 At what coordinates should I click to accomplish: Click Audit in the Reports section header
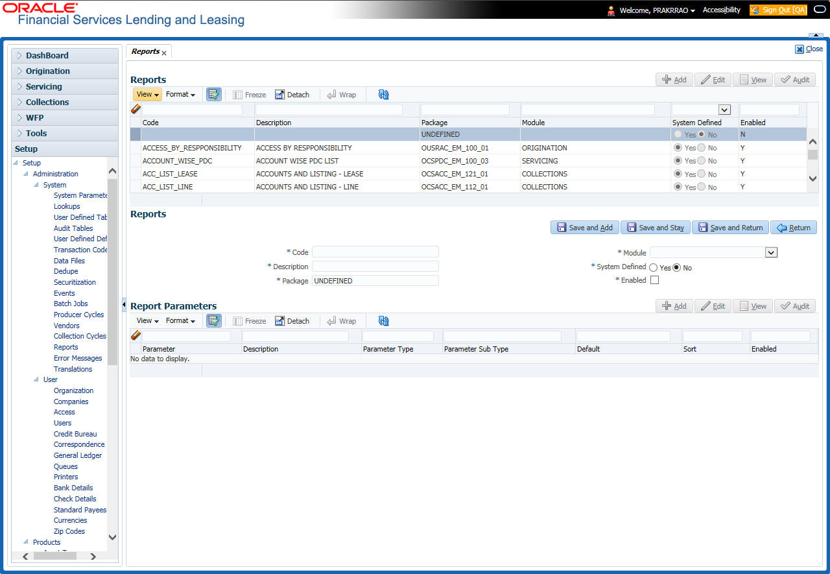tap(795, 80)
